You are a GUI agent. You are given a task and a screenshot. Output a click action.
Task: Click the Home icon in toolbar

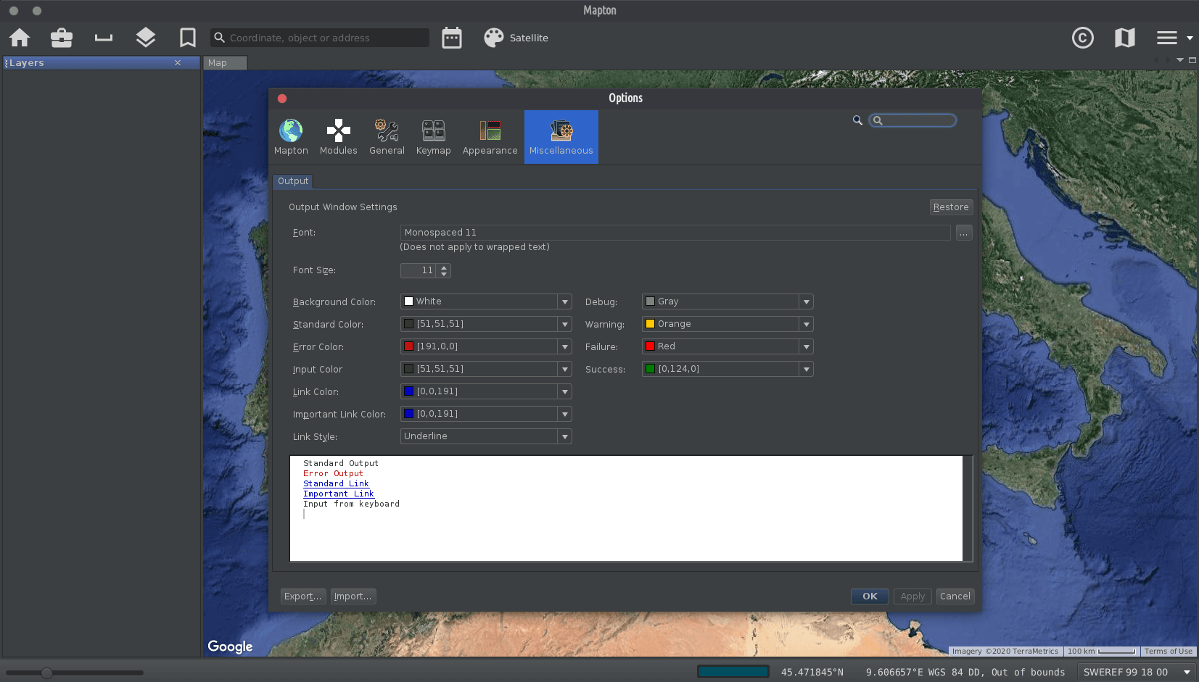(x=20, y=38)
